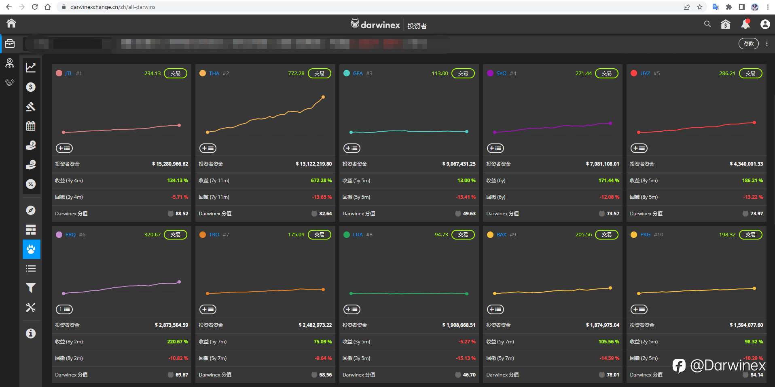
Task: Open the compass explore icon
Action: [x=31, y=210]
